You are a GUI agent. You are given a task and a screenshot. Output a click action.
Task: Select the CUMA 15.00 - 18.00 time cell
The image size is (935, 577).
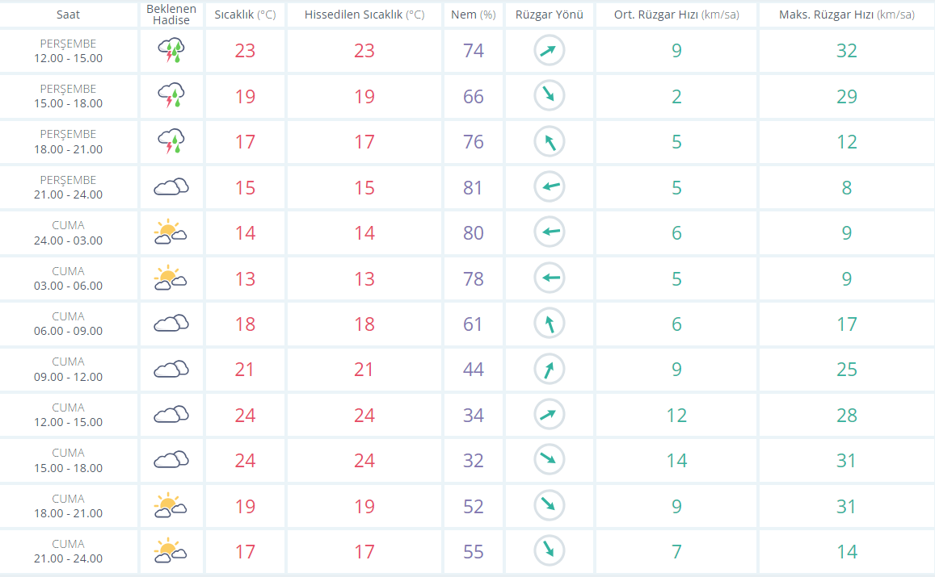(68, 460)
